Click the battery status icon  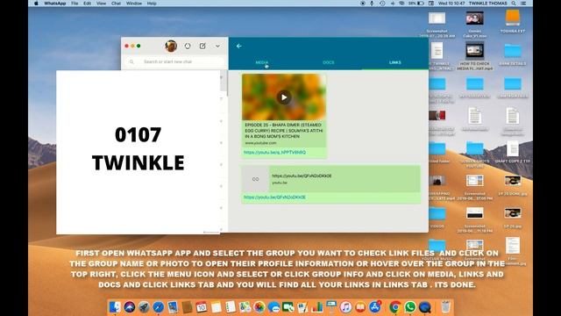pos(421,4)
